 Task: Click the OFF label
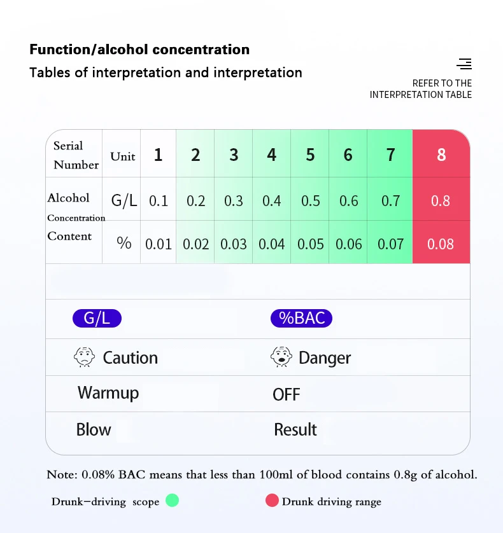(x=287, y=394)
